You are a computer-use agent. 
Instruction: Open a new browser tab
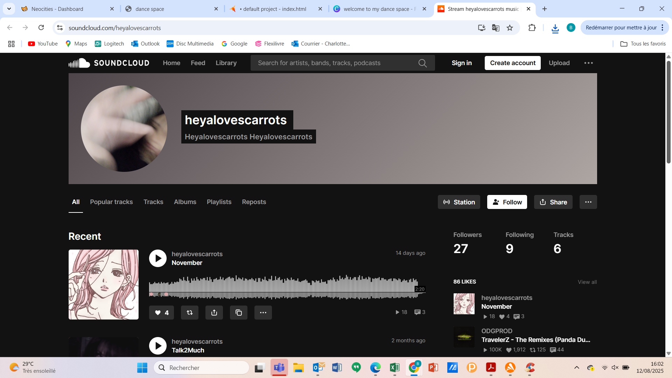pyautogui.click(x=545, y=9)
